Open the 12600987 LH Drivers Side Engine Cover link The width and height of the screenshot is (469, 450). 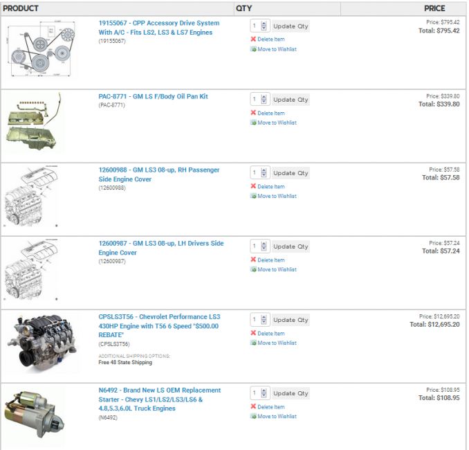click(x=161, y=248)
